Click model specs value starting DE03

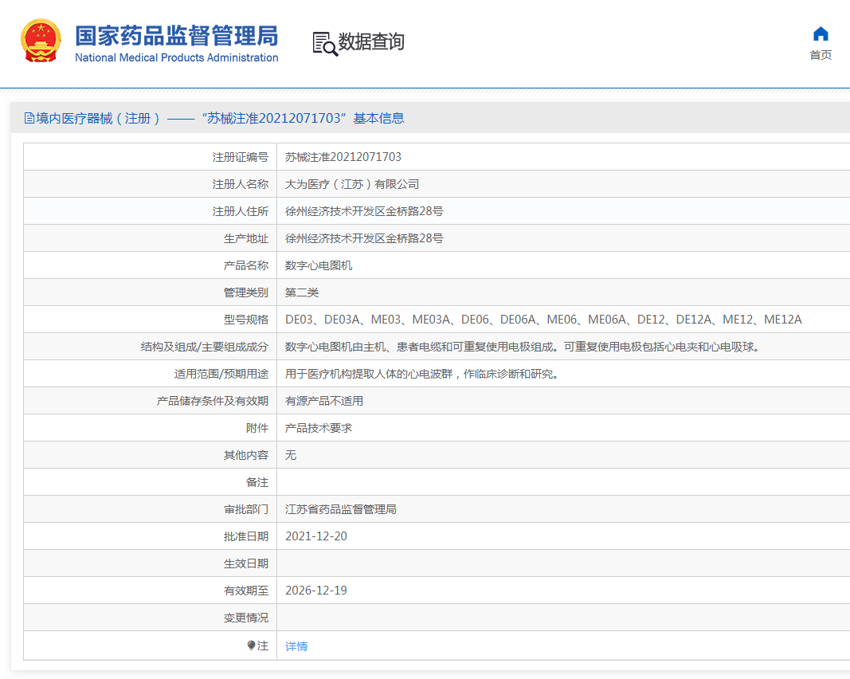coord(543,320)
